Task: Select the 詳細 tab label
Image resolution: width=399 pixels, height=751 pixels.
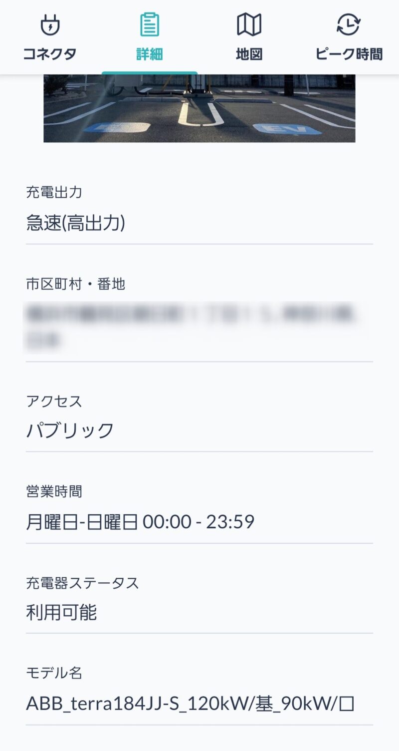Action: pyautogui.click(x=149, y=54)
